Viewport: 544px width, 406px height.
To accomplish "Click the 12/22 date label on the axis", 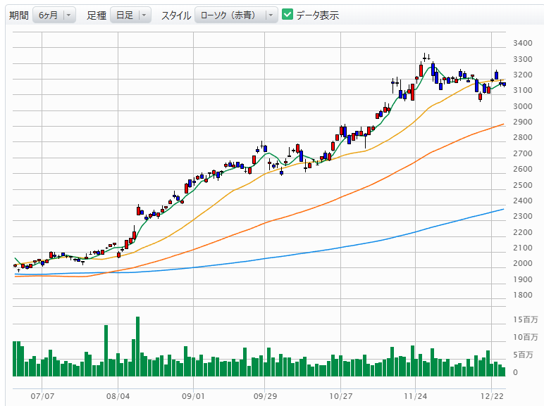I will 491,396.
